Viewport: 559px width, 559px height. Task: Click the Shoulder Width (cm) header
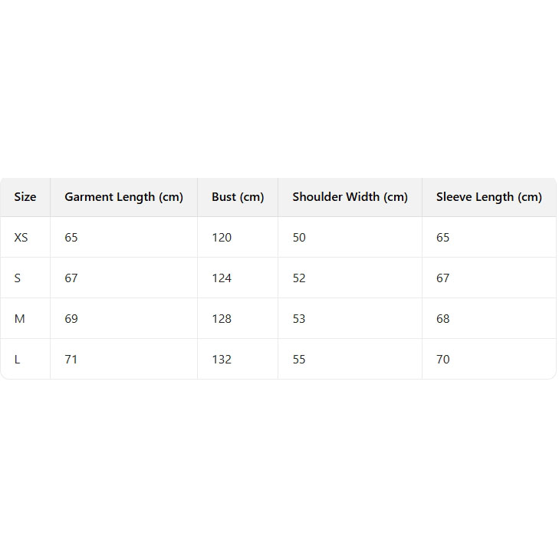[x=350, y=197]
